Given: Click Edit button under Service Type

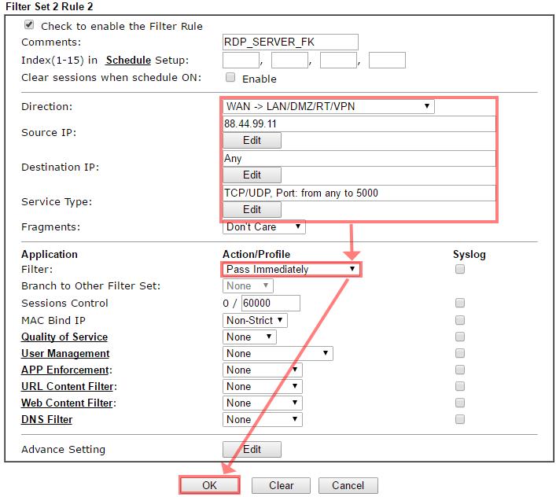Looking at the screenshot, I should [x=252, y=210].
